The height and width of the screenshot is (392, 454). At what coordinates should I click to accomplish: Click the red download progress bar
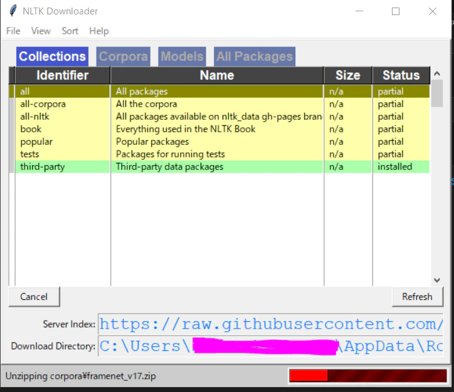pyautogui.click(x=367, y=376)
